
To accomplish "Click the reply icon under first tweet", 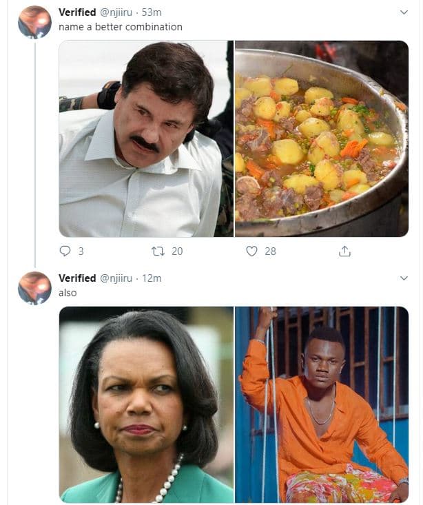I will click(x=65, y=251).
